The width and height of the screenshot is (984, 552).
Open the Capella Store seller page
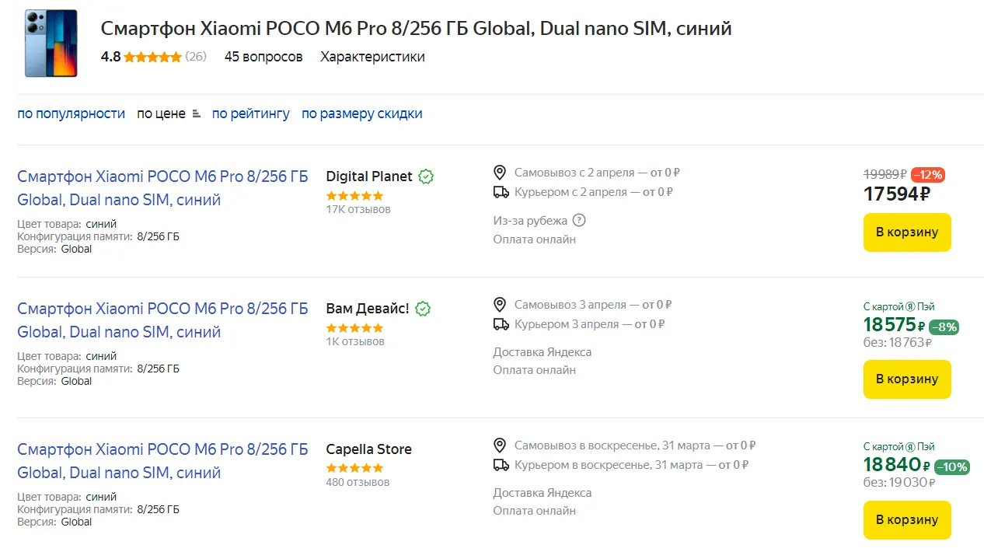pyautogui.click(x=368, y=449)
